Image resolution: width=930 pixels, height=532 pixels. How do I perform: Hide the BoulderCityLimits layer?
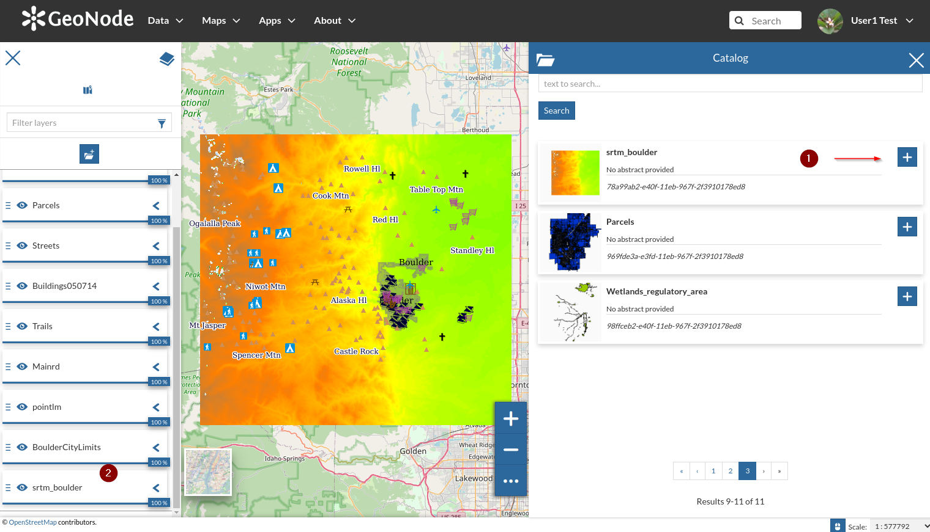pyautogui.click(x=22, y=447)
